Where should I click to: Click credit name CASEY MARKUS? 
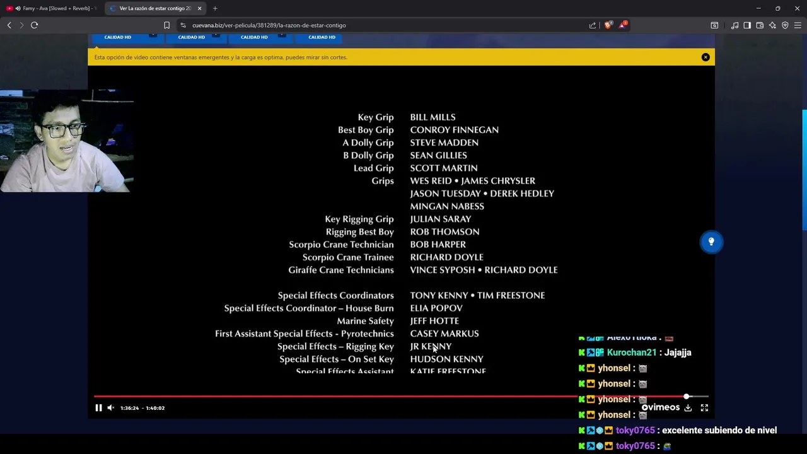click(x=444, y=334)
